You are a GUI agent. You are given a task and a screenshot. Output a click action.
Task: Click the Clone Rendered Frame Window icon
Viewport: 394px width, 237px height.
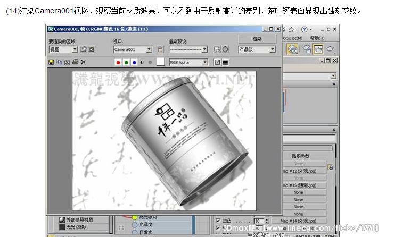click(67, 62)
